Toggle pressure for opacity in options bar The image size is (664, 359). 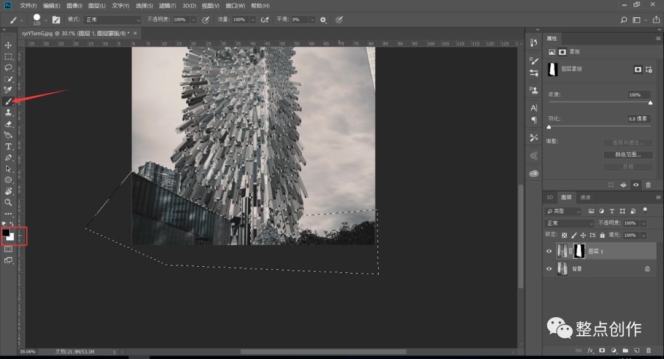coord(205,20)
